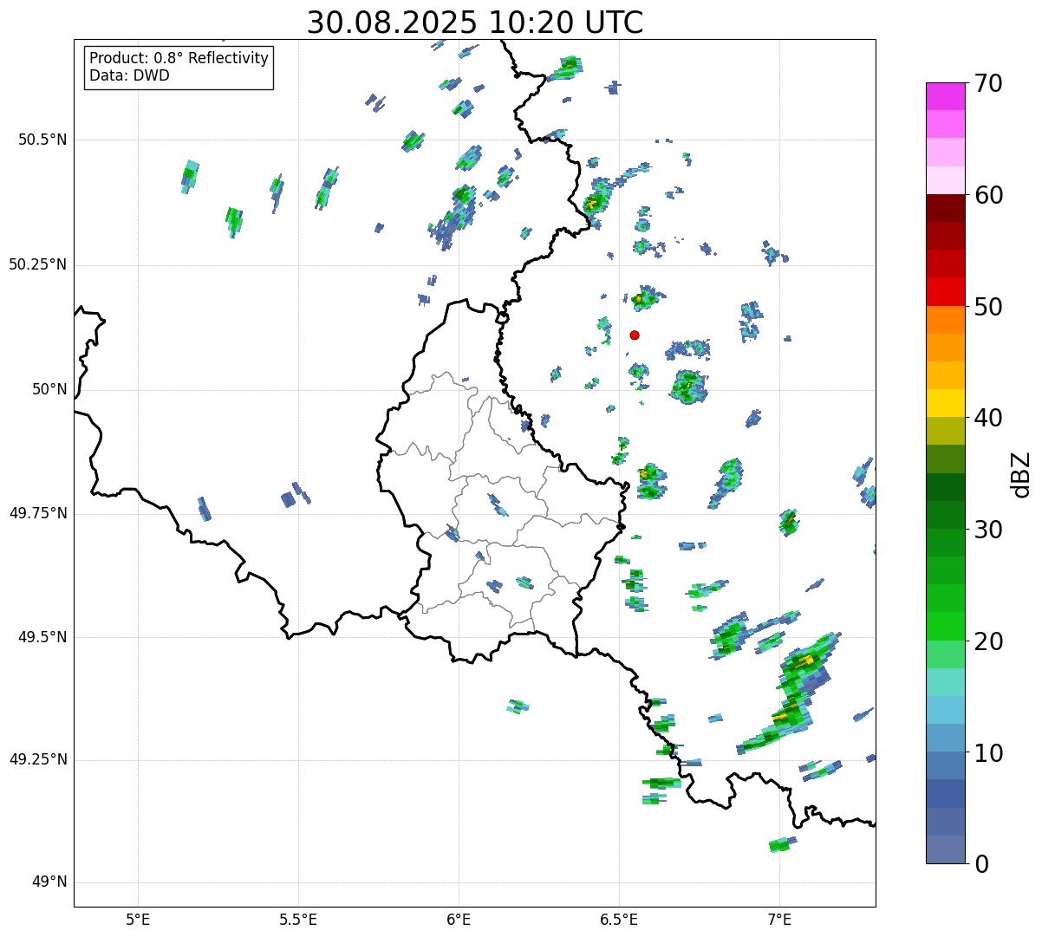Click the dBZ colorbar axis label

[x=1021, y=473]
